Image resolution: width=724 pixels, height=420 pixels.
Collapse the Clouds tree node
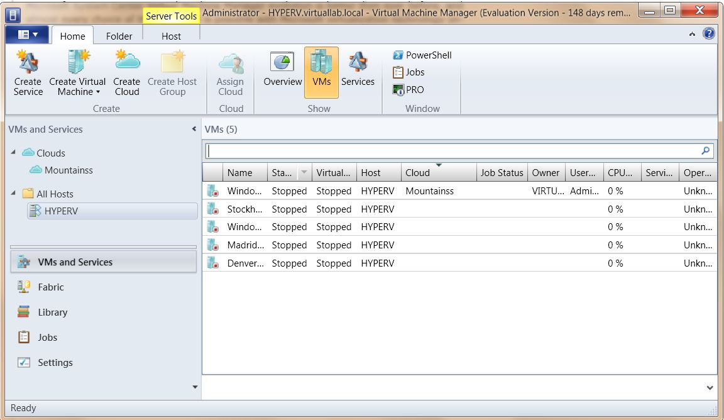click(x=13, y=152)
